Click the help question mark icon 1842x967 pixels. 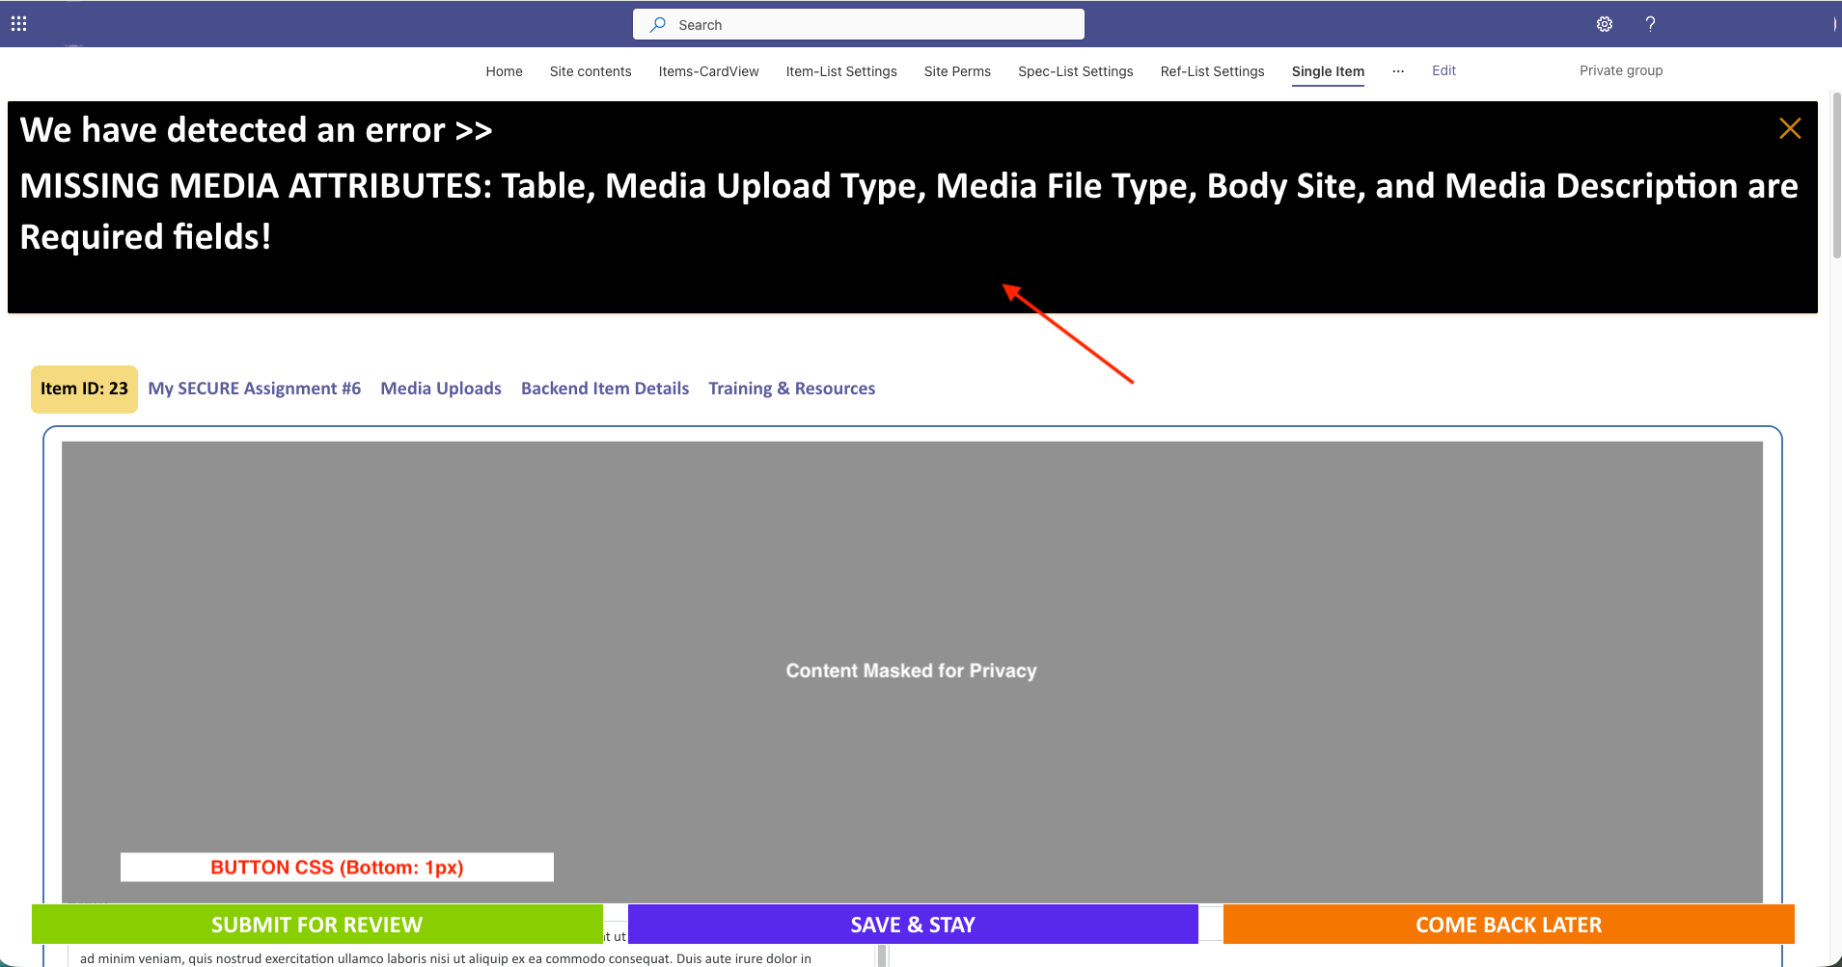point(1650,24)
